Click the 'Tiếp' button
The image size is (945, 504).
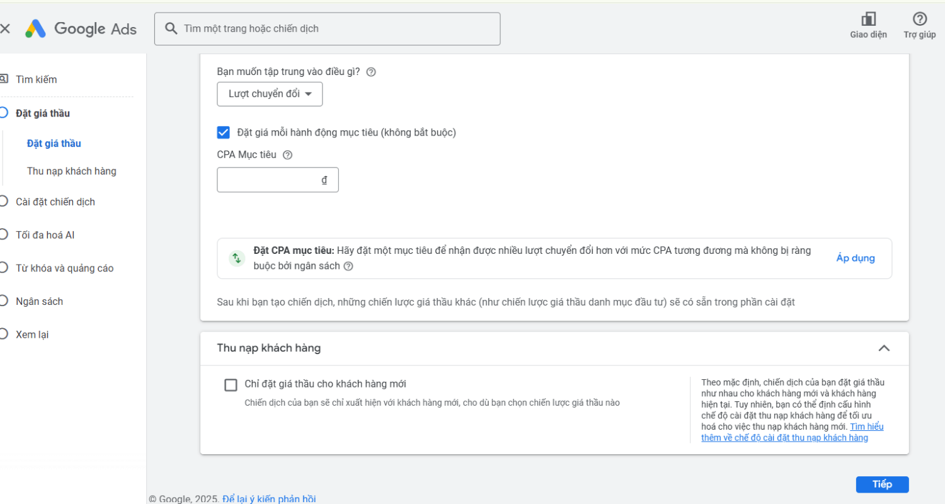882,484
